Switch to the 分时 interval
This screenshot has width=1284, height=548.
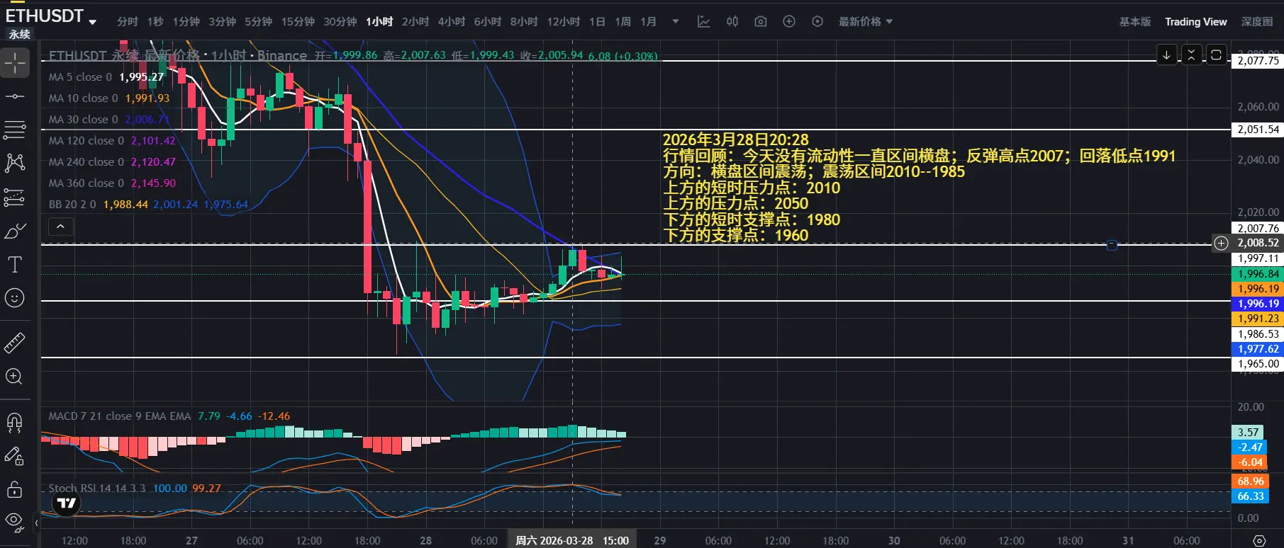click(x=128, y=22)
